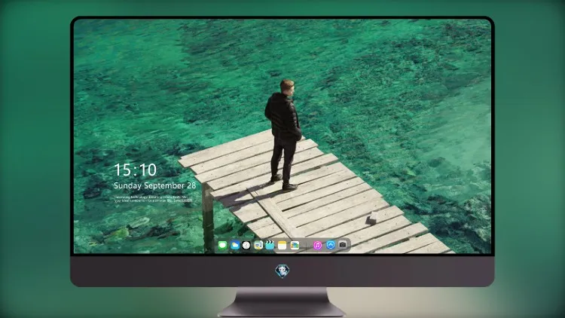Click the small quote text under date
The image size is (565, 318).
coord(153,199)
